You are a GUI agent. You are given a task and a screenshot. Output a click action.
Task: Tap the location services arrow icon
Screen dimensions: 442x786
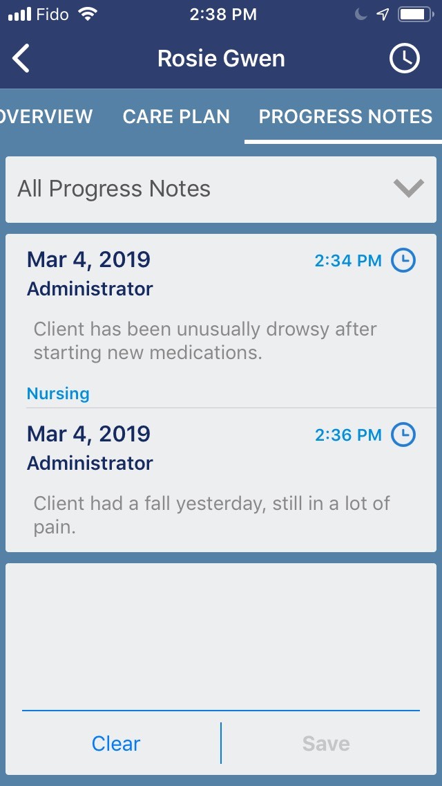point(382,15)
